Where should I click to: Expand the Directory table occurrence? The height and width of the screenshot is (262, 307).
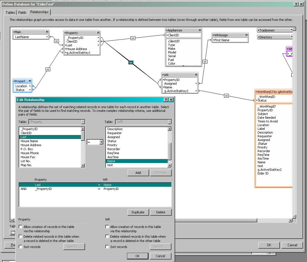tap(291, 37)
